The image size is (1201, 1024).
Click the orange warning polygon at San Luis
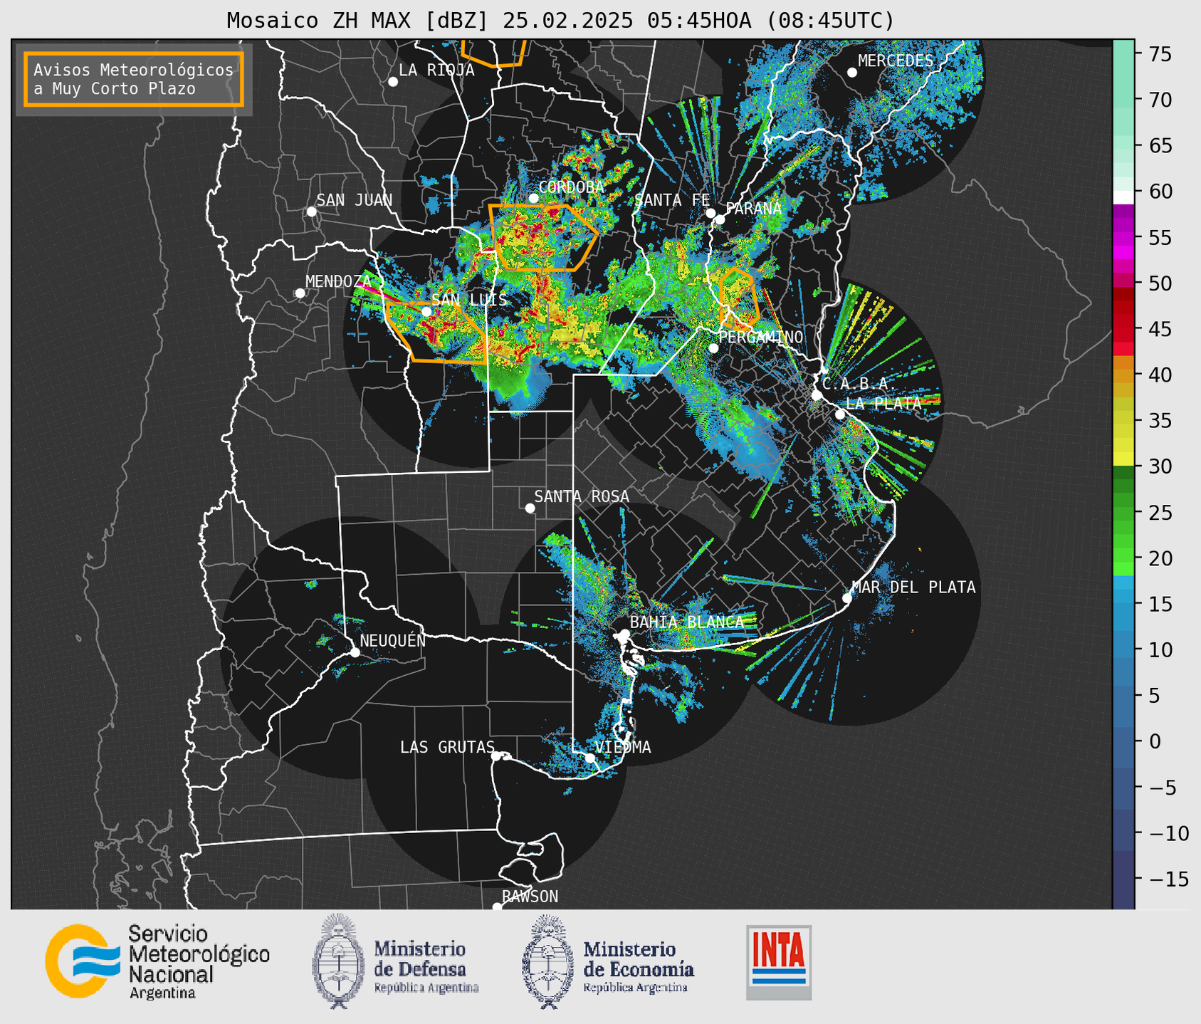pyautogui.click(x=436, y=332)
